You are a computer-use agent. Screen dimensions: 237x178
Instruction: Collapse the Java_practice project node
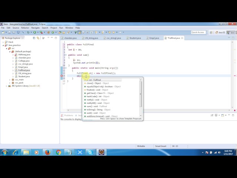coord(3,45)
